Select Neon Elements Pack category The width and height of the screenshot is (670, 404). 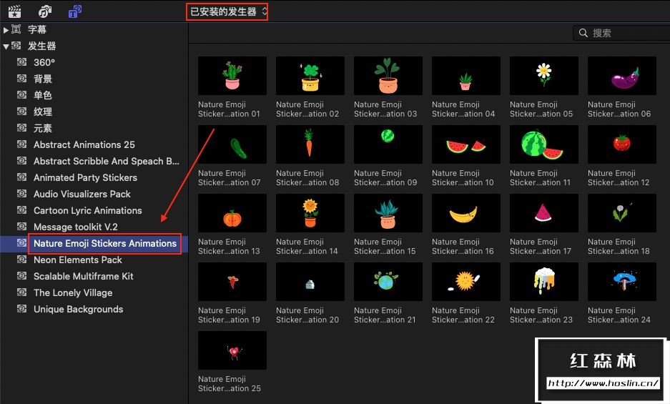(x=94, y=260)
